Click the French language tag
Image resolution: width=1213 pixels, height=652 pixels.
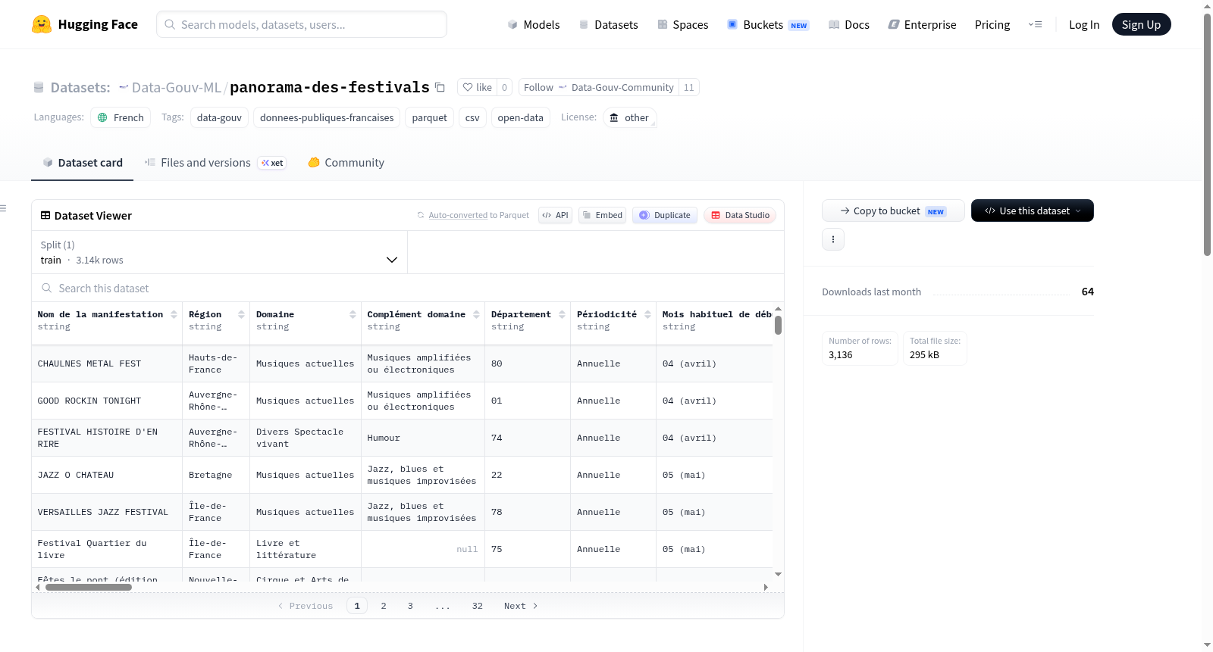click(x=121, y=117)
